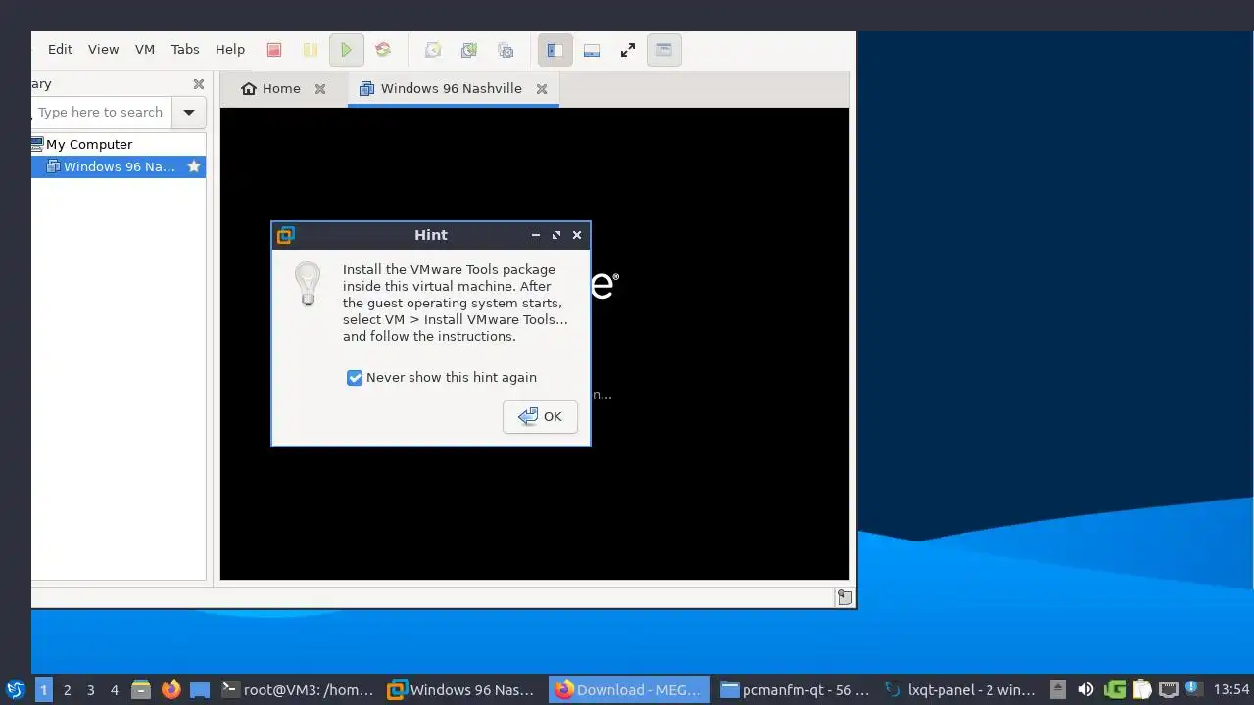The width and height of the screenshot is (1254, 705).
Task: Close the Home tab
Action: 320,89
